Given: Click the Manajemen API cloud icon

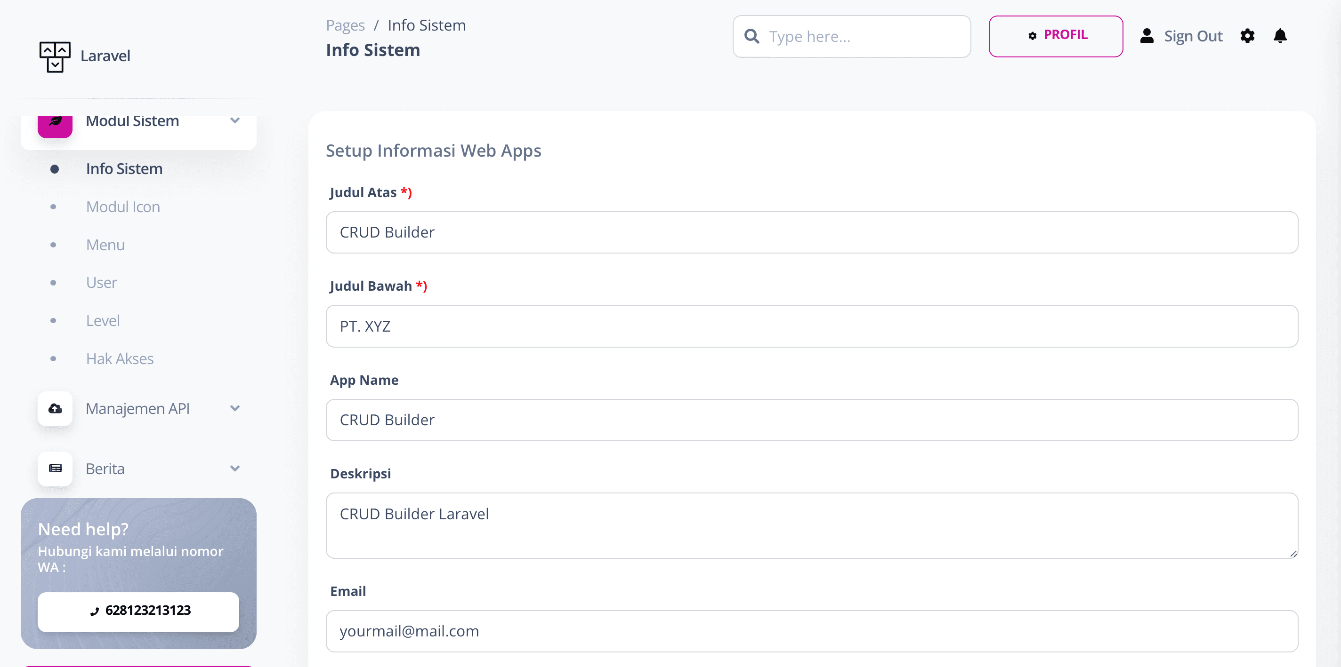Looking at the screenshot, I should coord(55,408).
